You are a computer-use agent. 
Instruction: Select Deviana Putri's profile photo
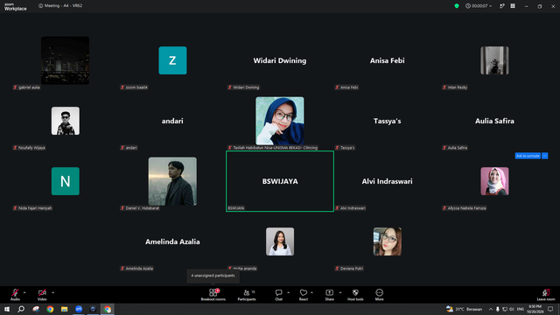pyautogui.click(x=387, y=241)
